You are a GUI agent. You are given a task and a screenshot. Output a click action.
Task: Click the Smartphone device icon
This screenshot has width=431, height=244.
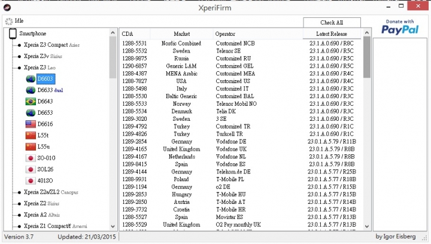(x=13, y=33)
